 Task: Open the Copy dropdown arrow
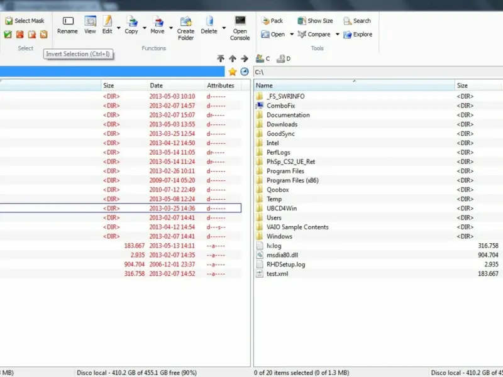click(145, 28)
